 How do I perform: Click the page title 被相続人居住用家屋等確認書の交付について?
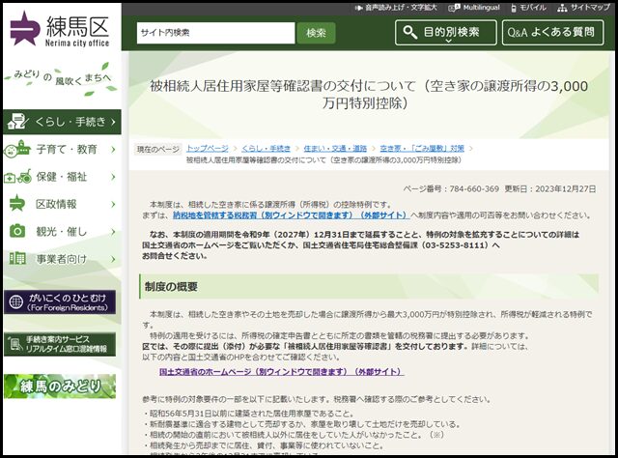click(369, 95)
